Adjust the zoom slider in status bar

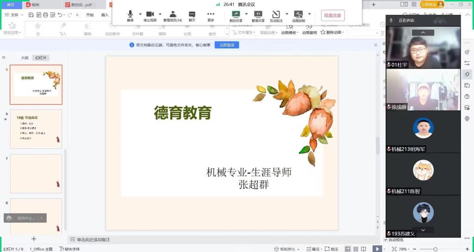[x=435, y=249]
